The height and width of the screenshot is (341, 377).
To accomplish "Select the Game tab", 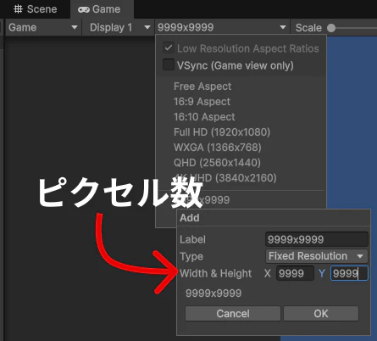I will [x=99, y=9].
